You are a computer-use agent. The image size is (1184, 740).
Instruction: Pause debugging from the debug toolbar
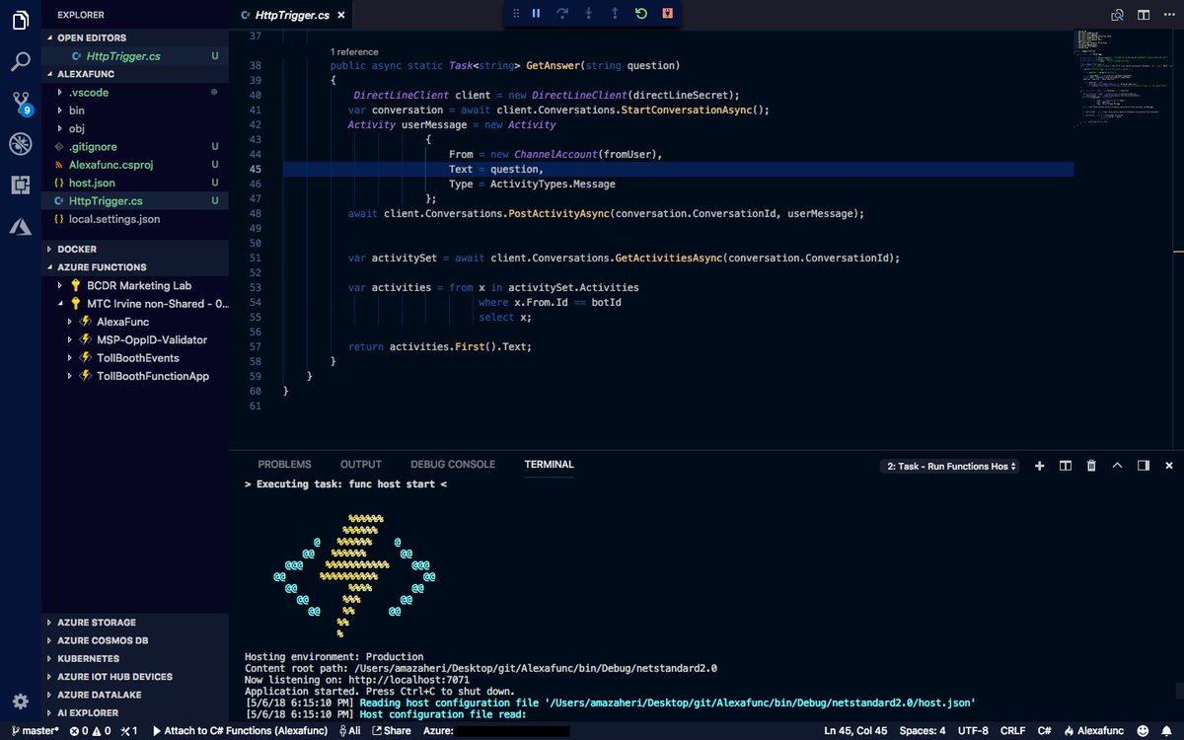point(536,14)
